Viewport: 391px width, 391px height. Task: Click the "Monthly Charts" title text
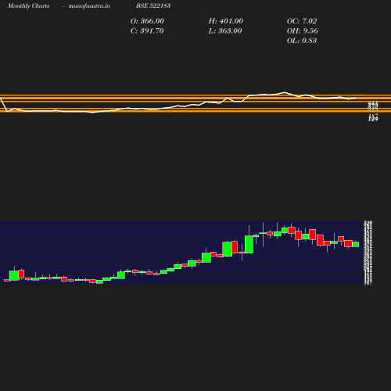(28, 5)
